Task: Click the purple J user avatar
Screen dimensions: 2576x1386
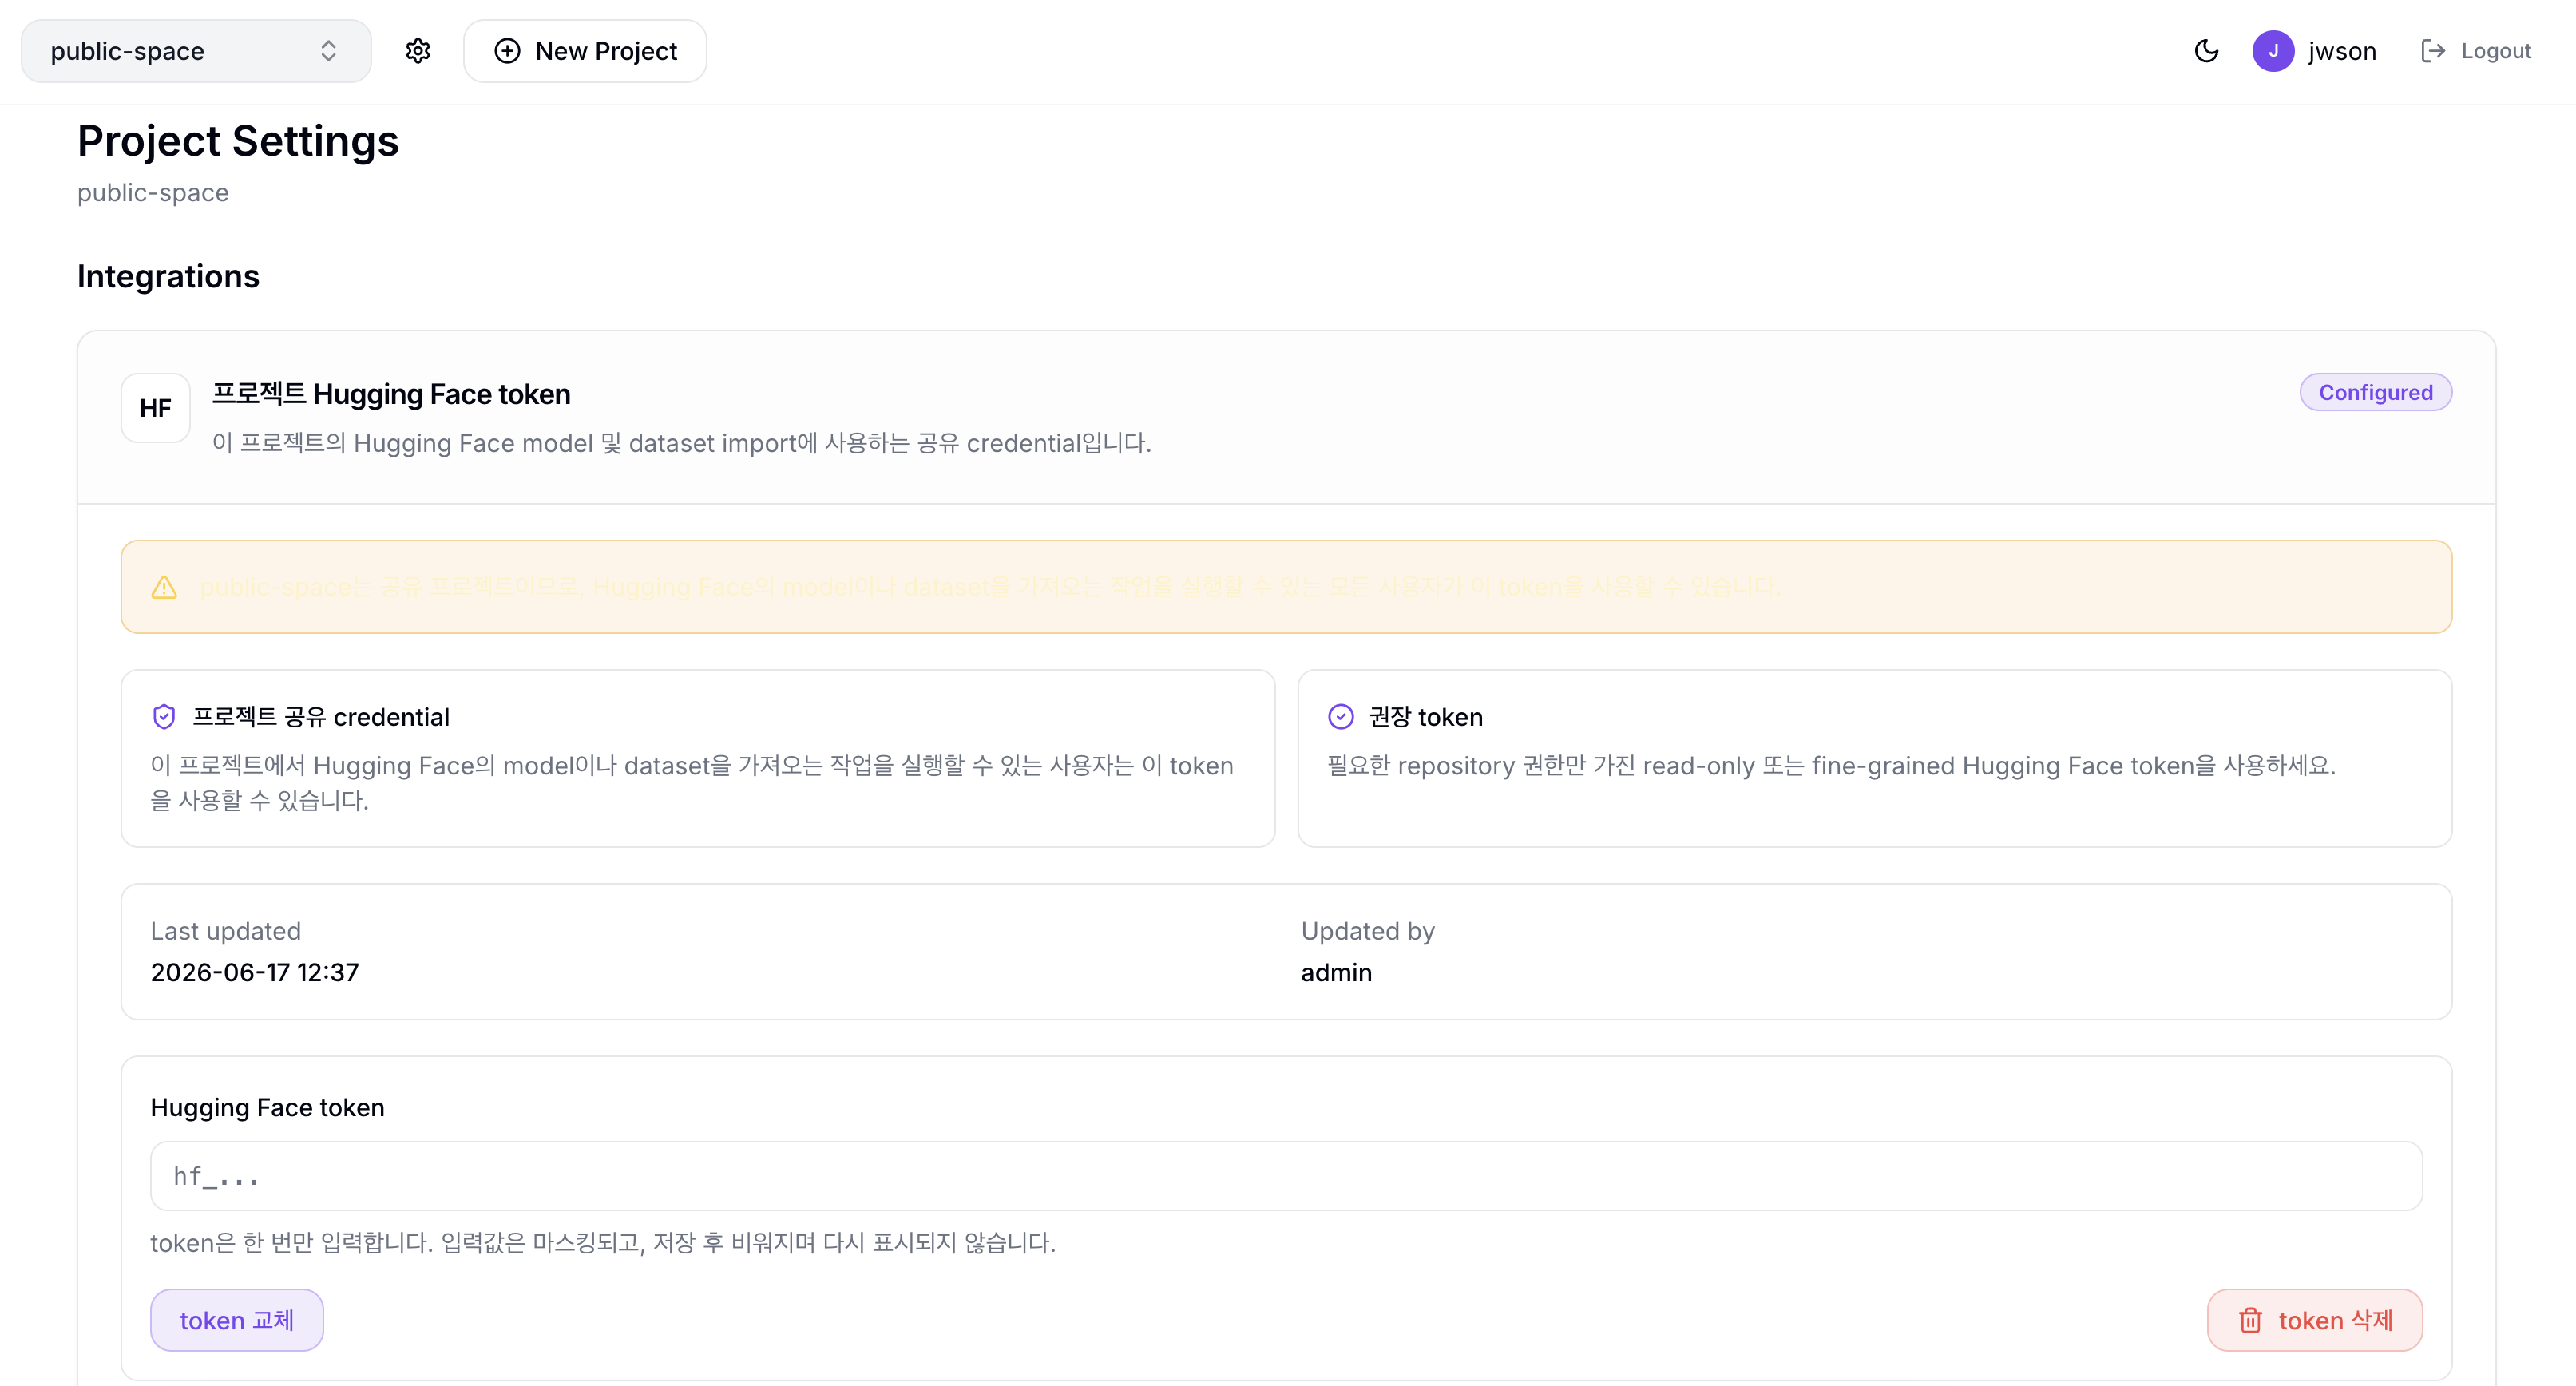Action: click(2273, 51)
